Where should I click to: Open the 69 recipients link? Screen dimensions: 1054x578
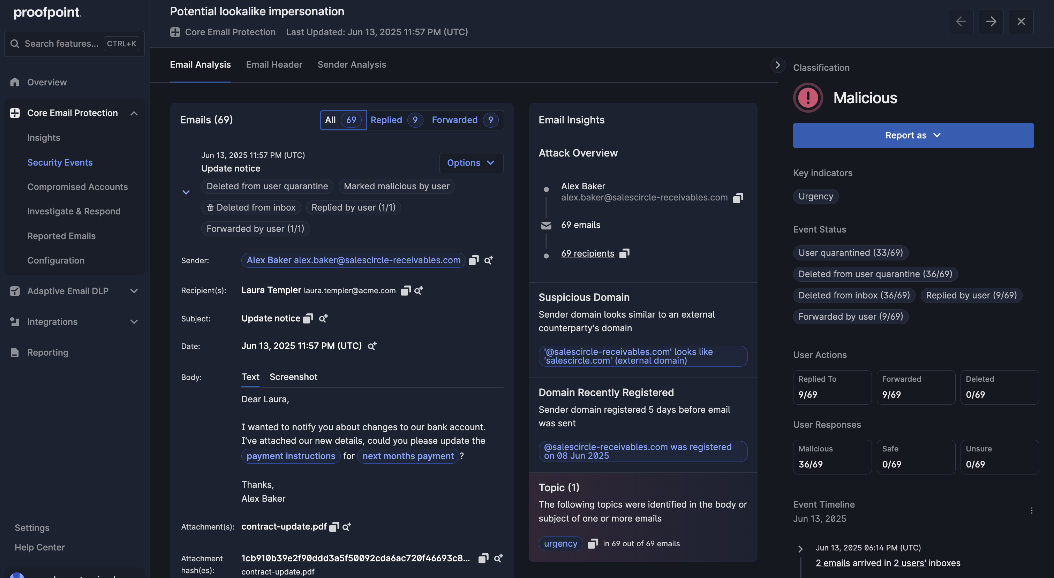[x=587, y=254]
